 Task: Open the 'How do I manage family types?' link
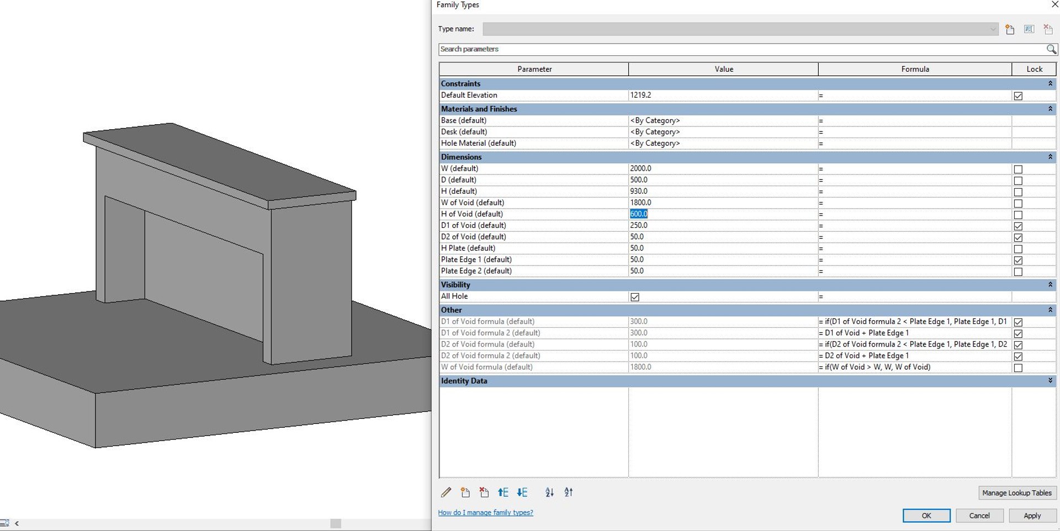(x=485, y=513)
